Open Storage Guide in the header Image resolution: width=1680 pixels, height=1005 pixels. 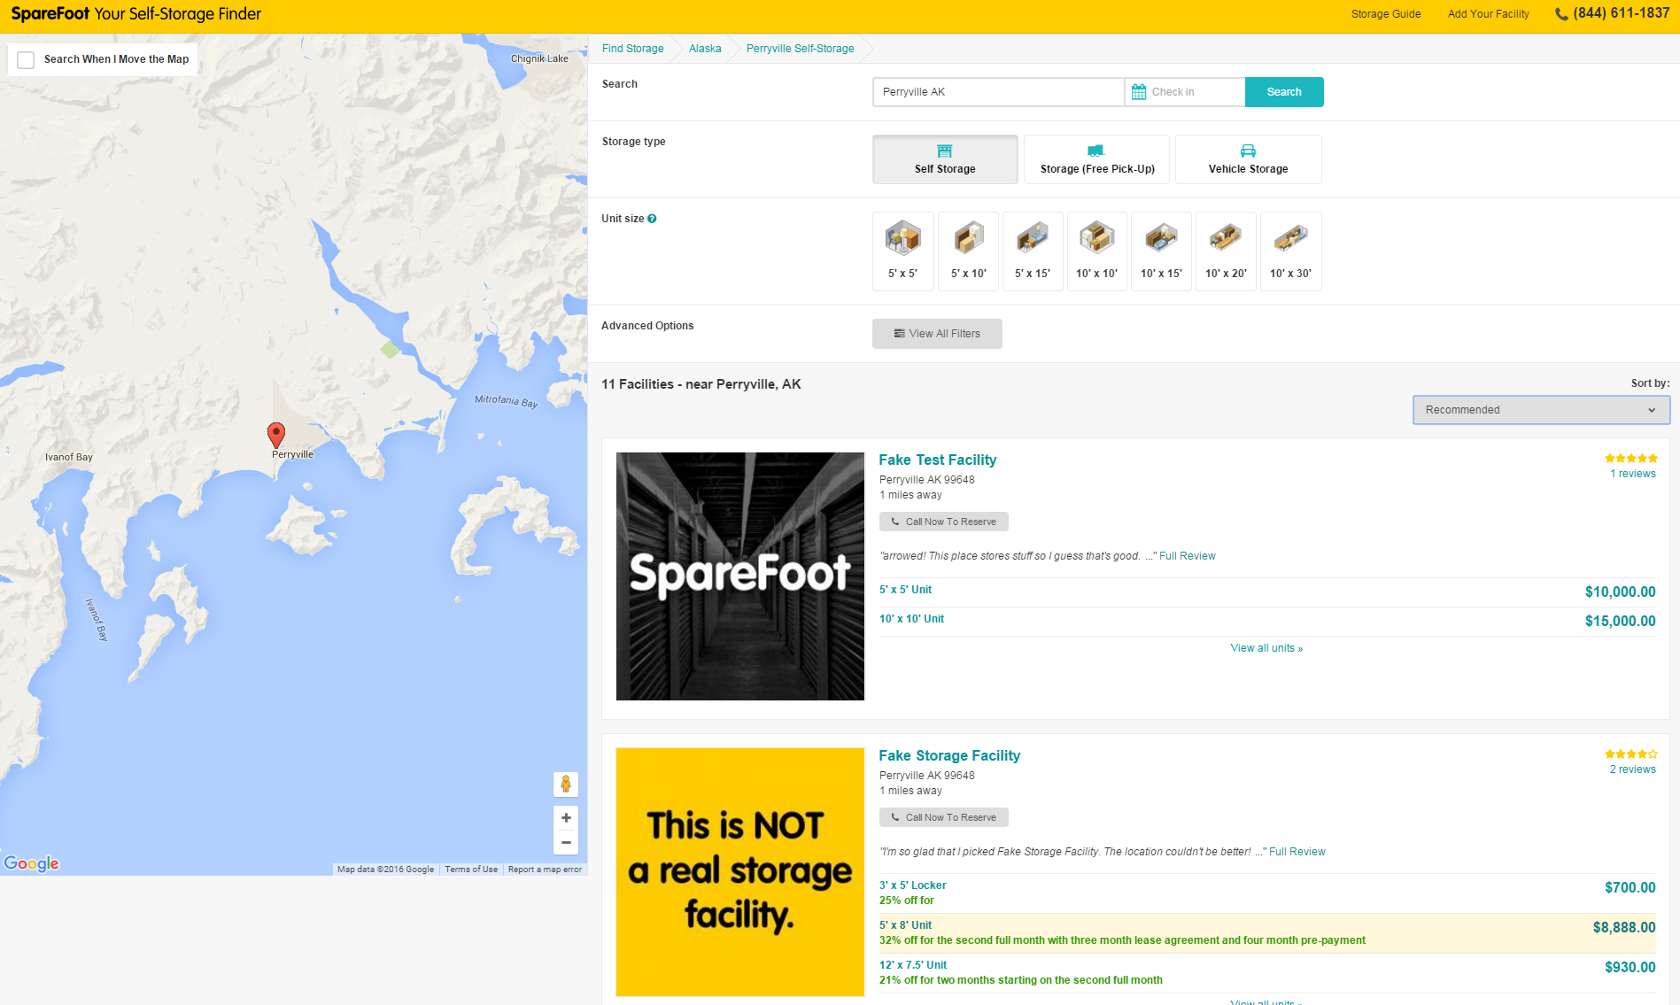pyautogui.click(x=1385, y=14)
